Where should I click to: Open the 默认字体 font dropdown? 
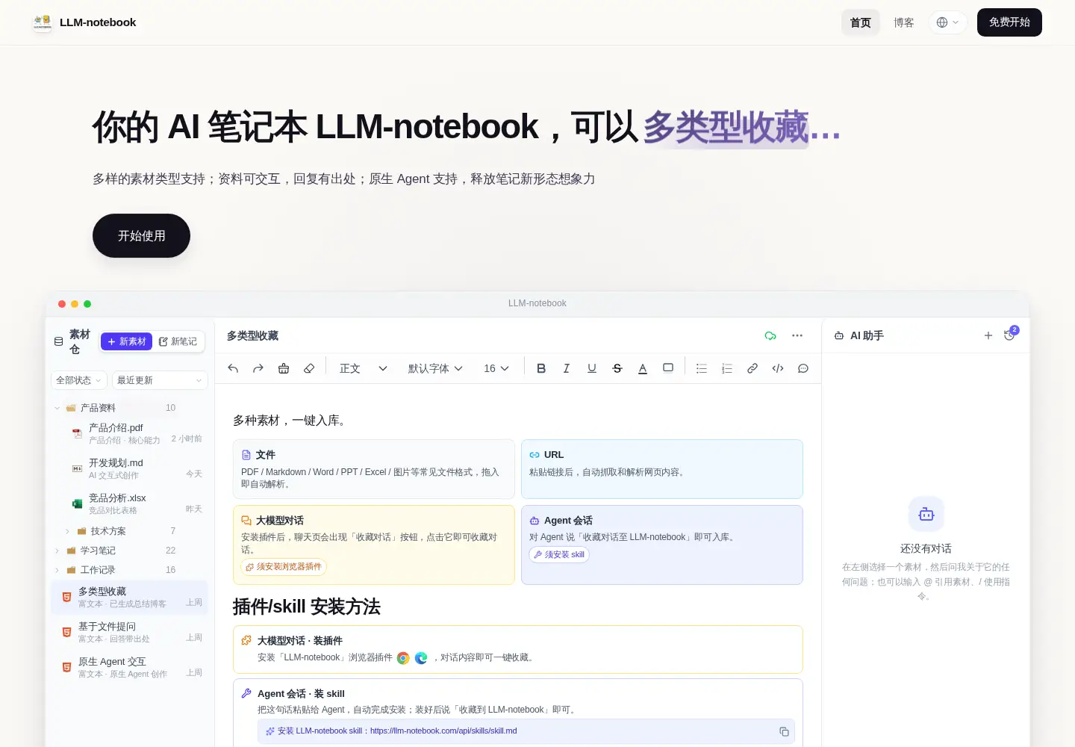tap(435, 368)
